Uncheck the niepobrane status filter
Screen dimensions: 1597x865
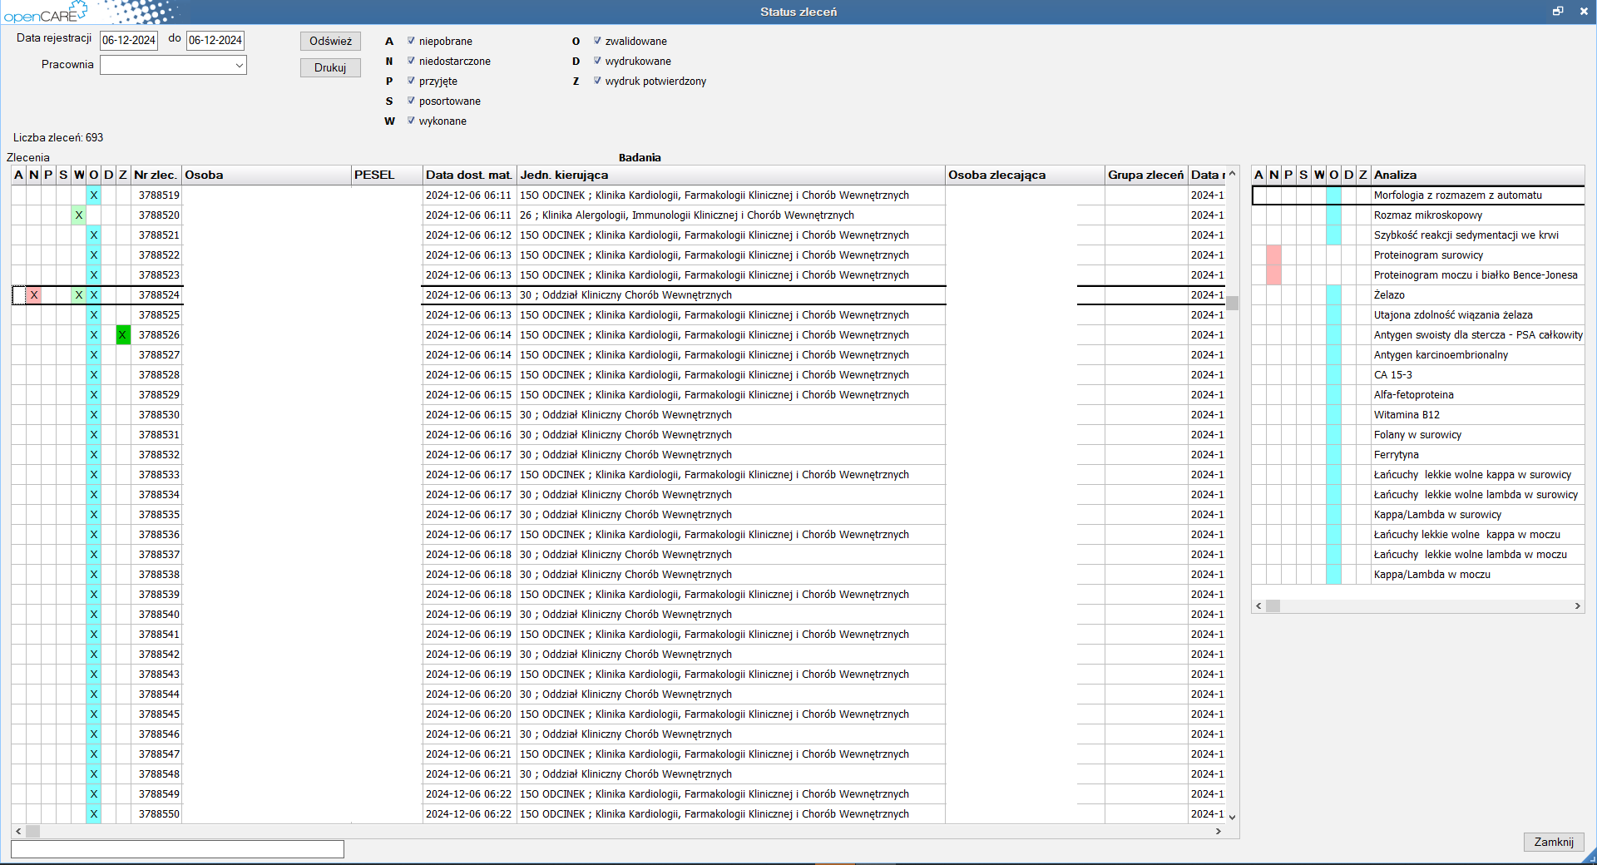coord(411,41)
